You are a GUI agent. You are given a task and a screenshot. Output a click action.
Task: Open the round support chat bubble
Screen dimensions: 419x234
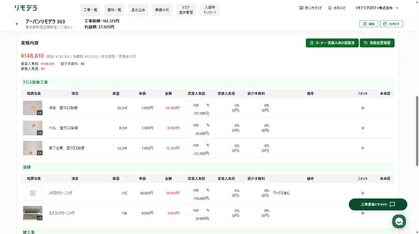[399, 221]
